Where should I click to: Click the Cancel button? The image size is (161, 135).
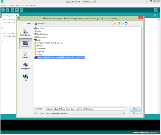click(135, 113)
